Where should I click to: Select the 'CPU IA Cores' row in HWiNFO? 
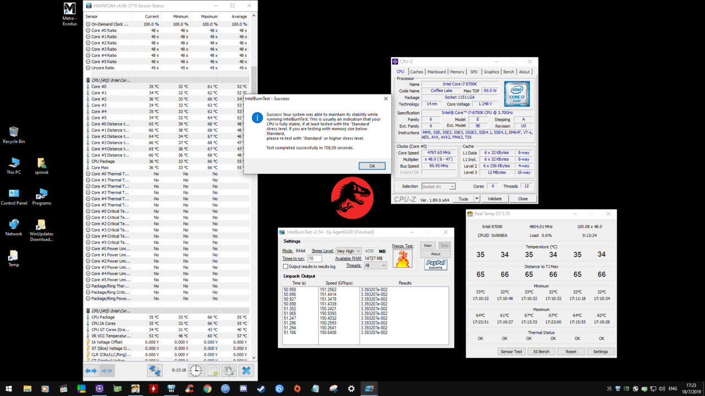tap(167, 323)
